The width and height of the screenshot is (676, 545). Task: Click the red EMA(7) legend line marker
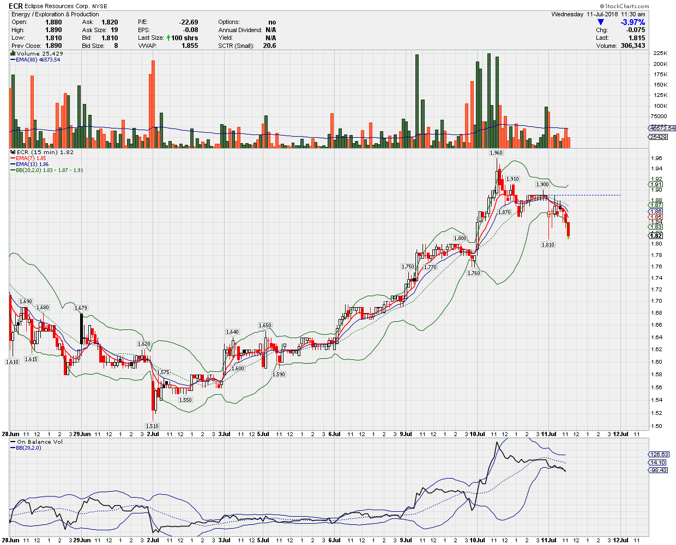[x=13, y=158]
